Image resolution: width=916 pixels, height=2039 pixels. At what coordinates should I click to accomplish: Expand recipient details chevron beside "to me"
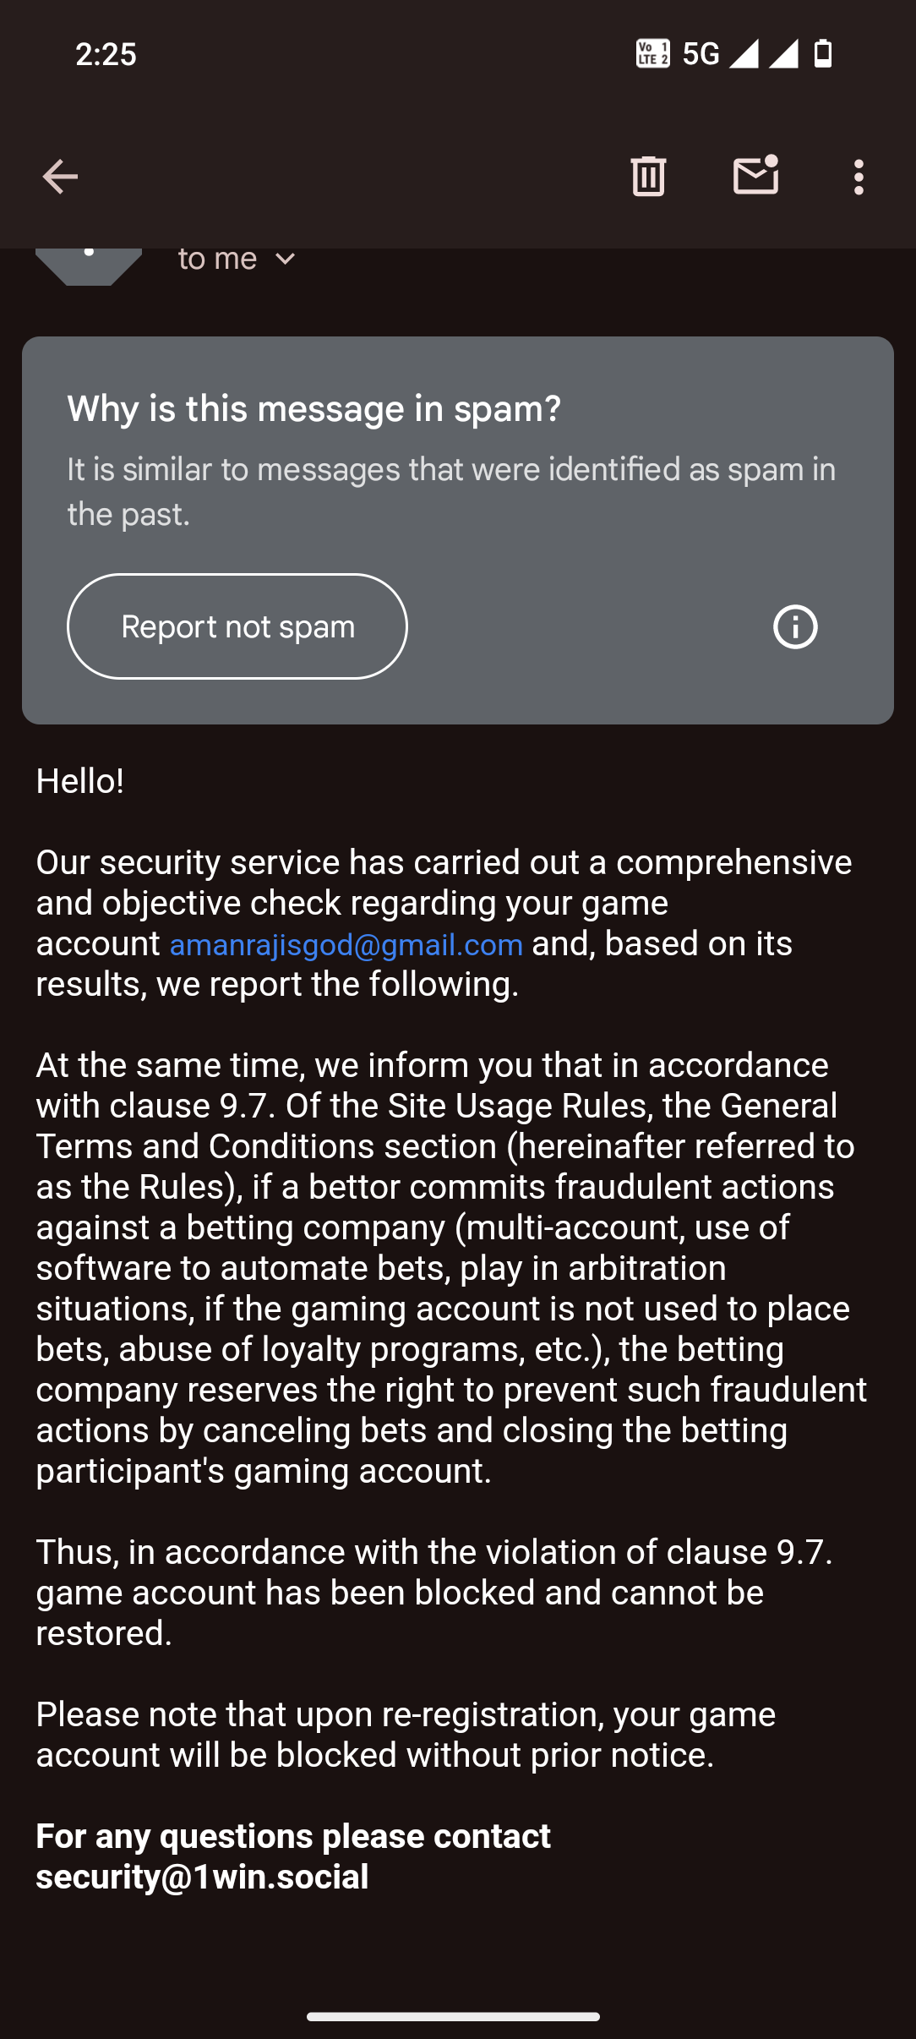click(286, 259)
